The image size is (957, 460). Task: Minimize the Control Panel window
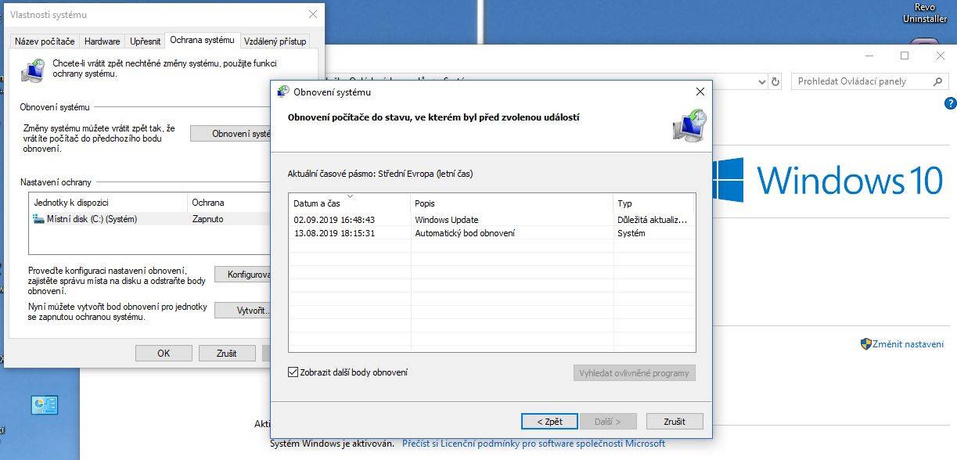(869, 56)
